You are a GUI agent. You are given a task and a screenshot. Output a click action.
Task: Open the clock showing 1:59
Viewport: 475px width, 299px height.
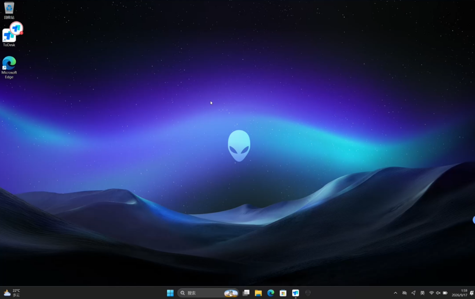pos(460,293)
